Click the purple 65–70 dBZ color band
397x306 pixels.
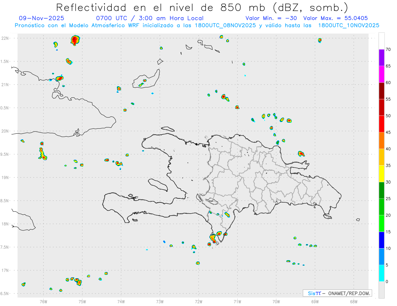point(381,57)
